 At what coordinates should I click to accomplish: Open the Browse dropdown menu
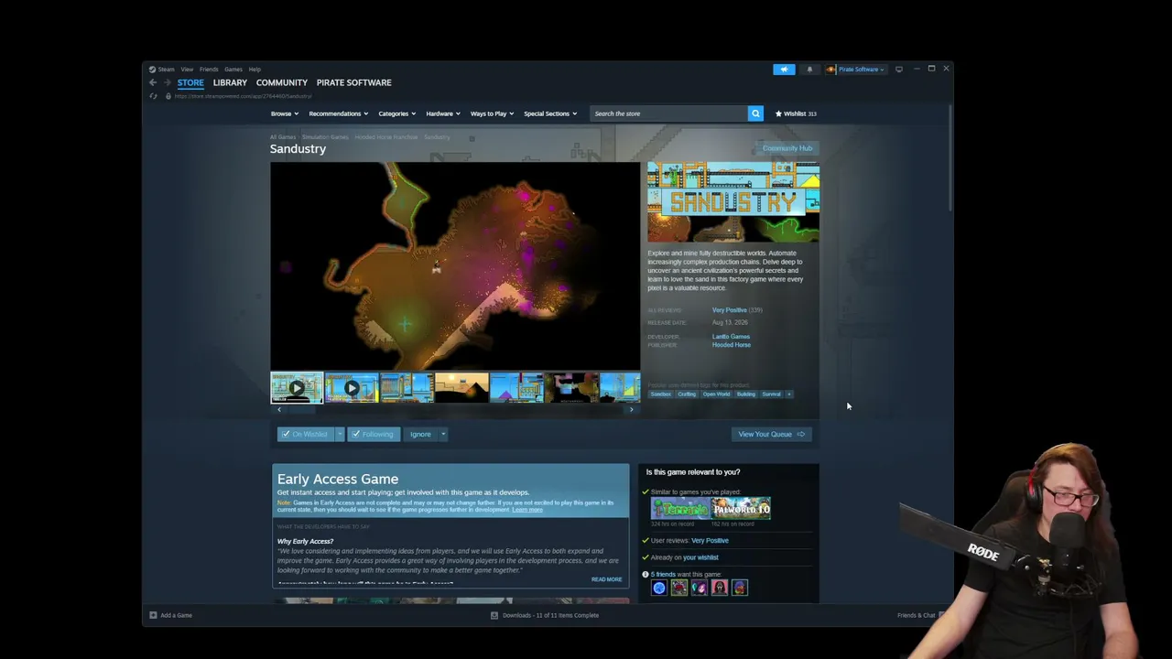coord(284,113)
